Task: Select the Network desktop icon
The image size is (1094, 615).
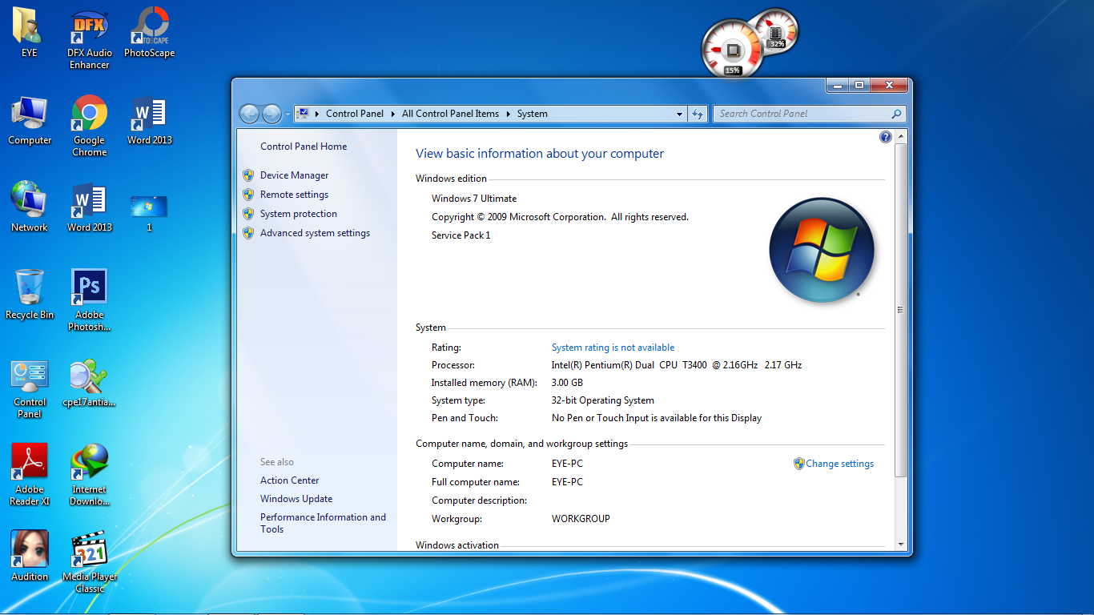Action: pos(30,207)
